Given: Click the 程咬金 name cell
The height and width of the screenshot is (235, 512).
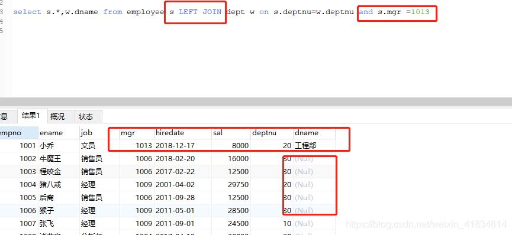Looking at the screenshot, I should coord(59,172).
